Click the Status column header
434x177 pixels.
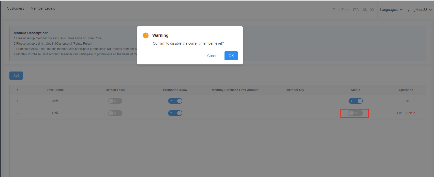coord(355,90)
